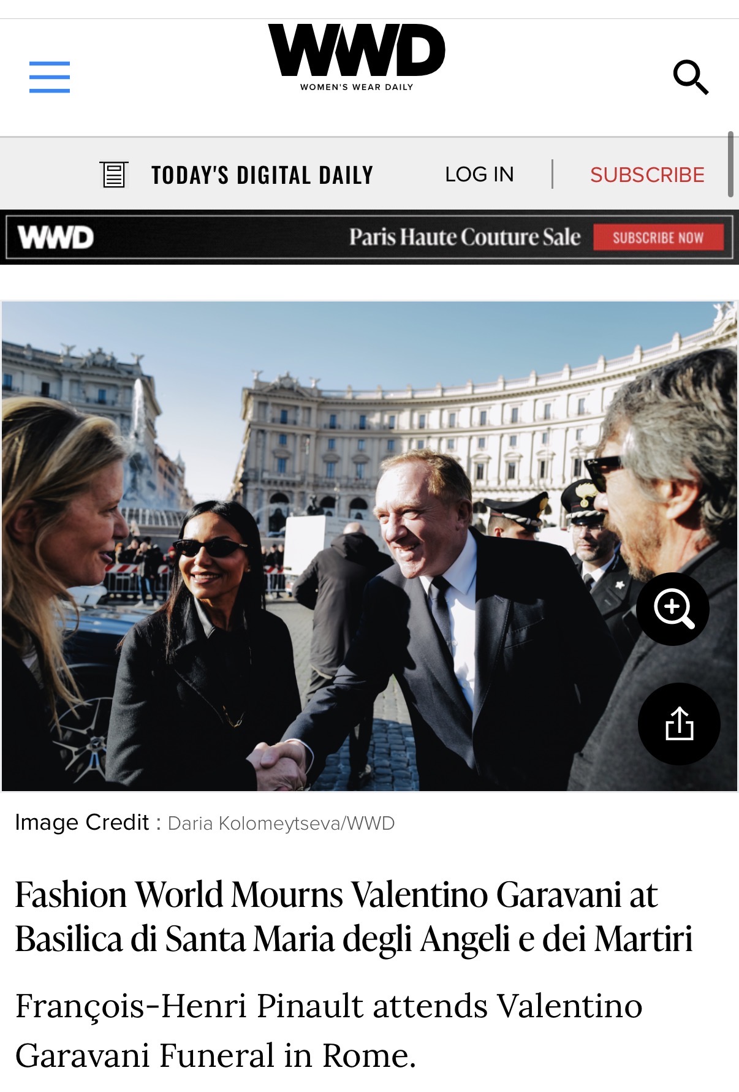Click the black promo banner background
Image resolution: width=739 pixels, height=1092 pixels.
[x=221, y=238]
